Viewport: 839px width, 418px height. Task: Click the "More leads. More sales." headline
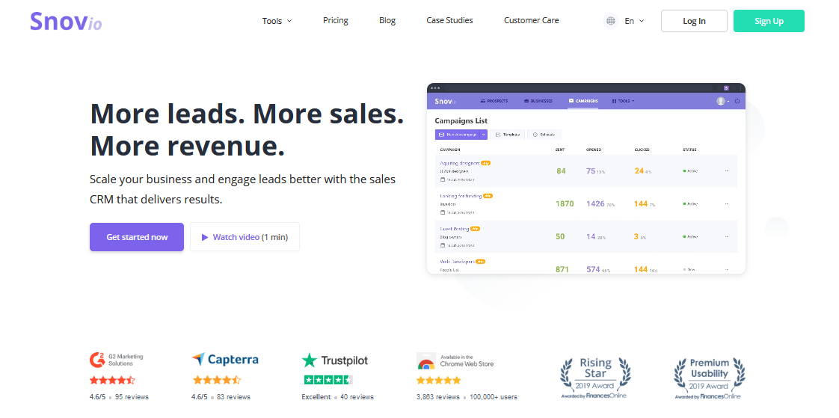tap(247, 113)
